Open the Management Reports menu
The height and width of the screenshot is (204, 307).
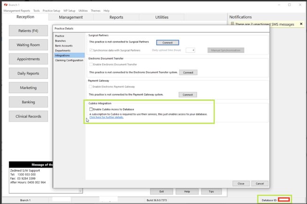point(16,11)
